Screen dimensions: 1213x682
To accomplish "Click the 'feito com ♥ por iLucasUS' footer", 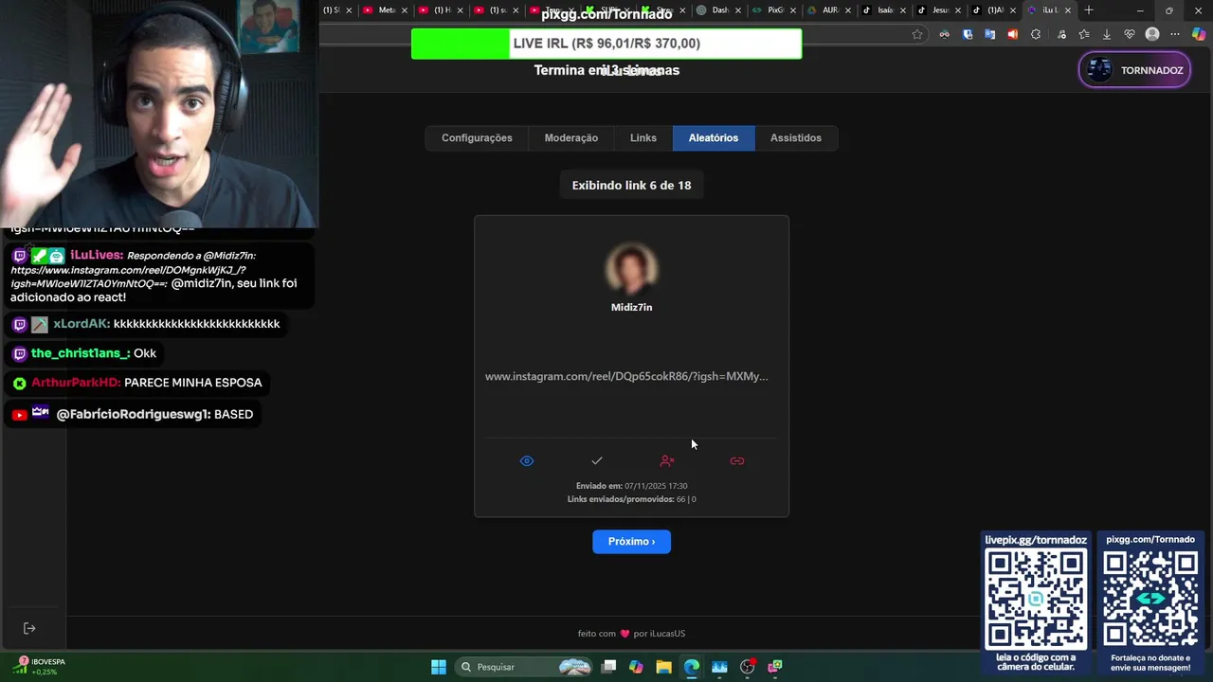I will (631, 634).
